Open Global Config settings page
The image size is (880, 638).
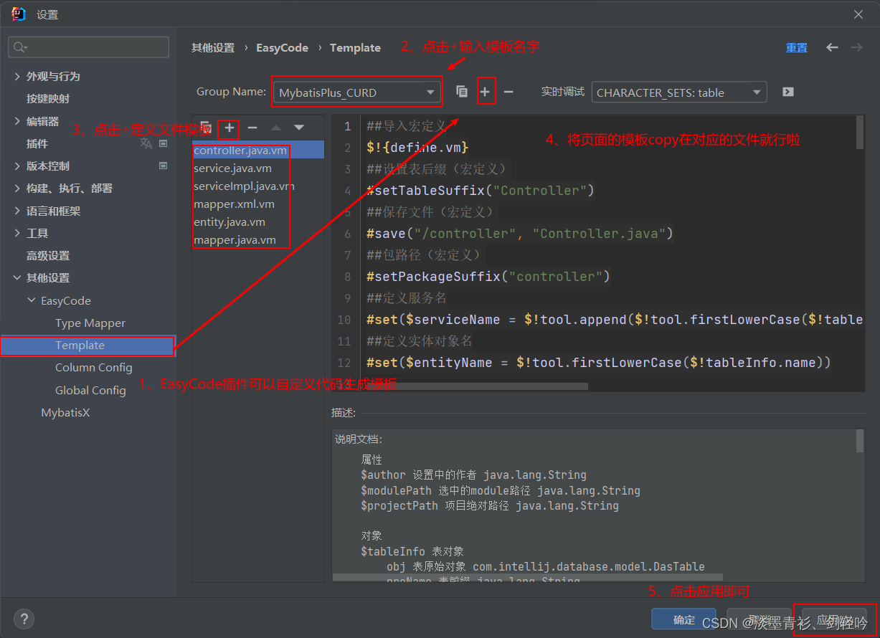point(90,390)
